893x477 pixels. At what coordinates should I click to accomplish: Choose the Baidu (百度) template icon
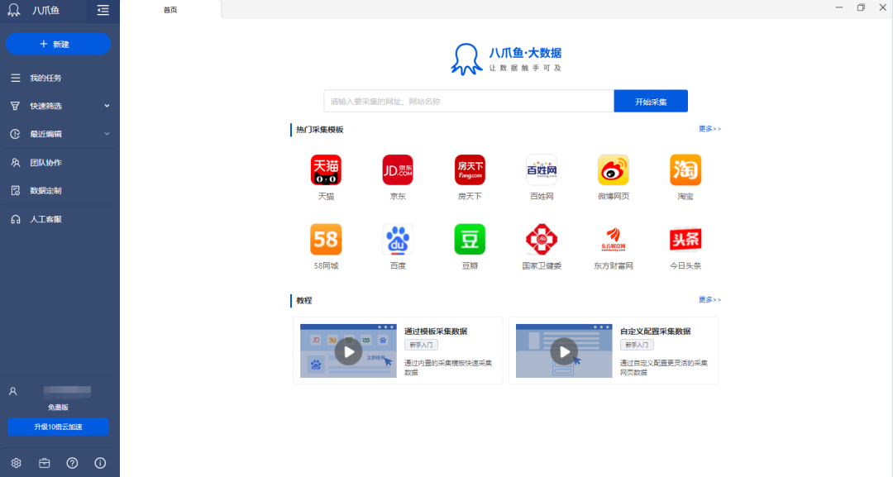(398, 239)
